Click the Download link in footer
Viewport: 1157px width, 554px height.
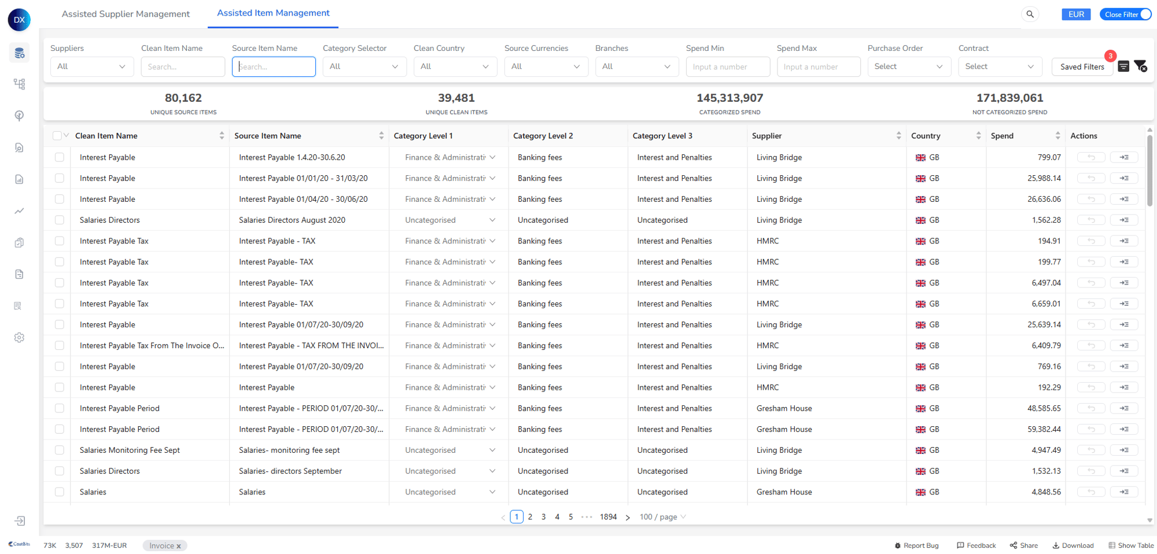pos(1073,545)
